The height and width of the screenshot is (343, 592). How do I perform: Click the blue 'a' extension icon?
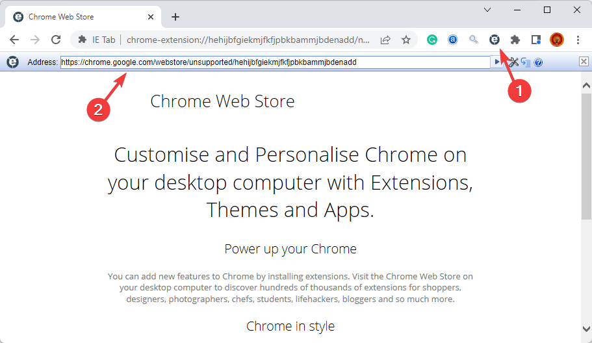coord(453,39)
